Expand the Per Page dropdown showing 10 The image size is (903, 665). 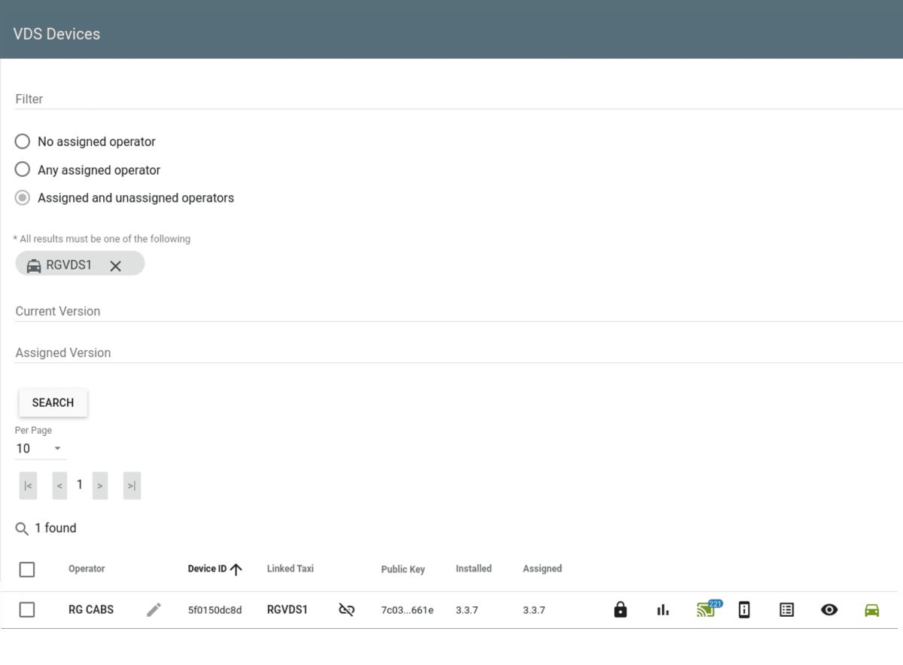click(x=41, y=449)
